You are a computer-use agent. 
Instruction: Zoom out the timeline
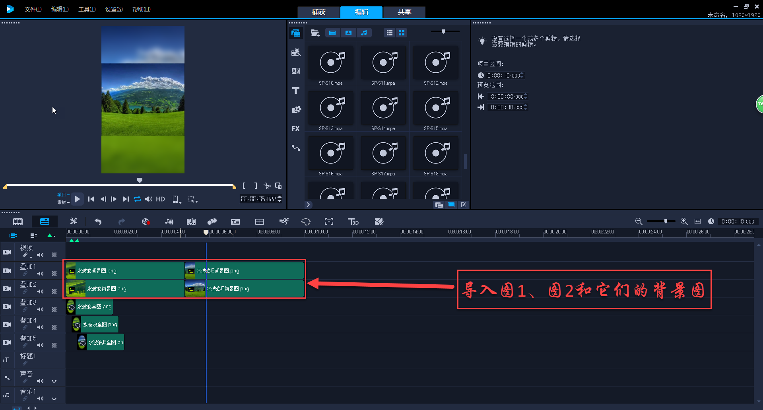click(x=639, y=222)
